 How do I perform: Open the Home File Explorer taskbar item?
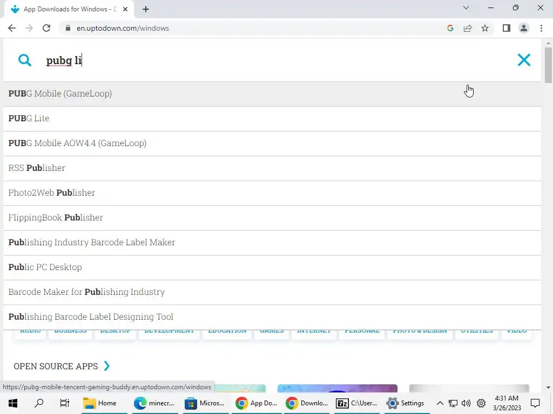tap(104, 403)
